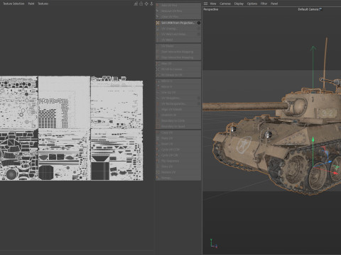This screenshot has width=341, height=255.
Task: Choose the Mirror U command
Action: coord(178,81)
